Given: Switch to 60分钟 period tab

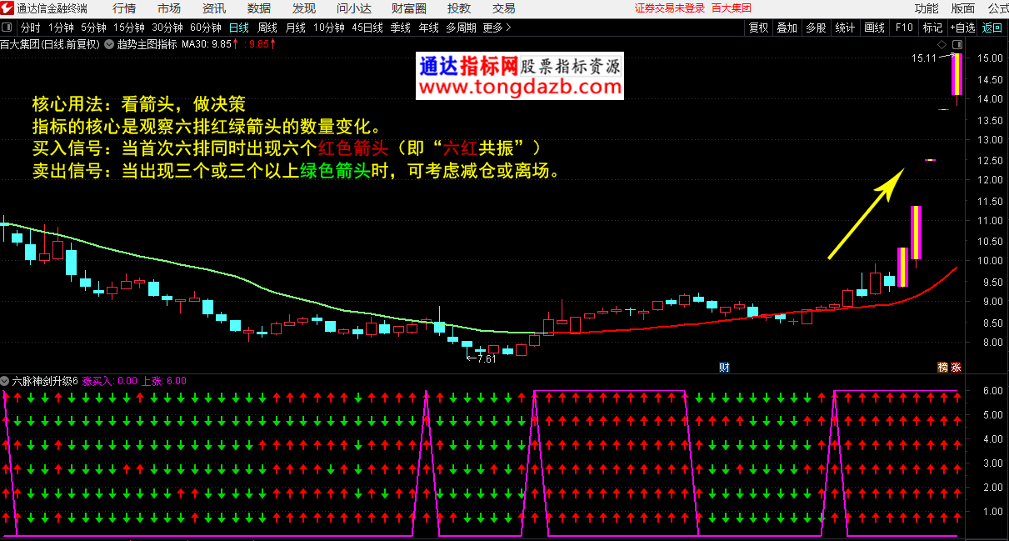Looking at the screenshot, I should click(x=205, y=28).
